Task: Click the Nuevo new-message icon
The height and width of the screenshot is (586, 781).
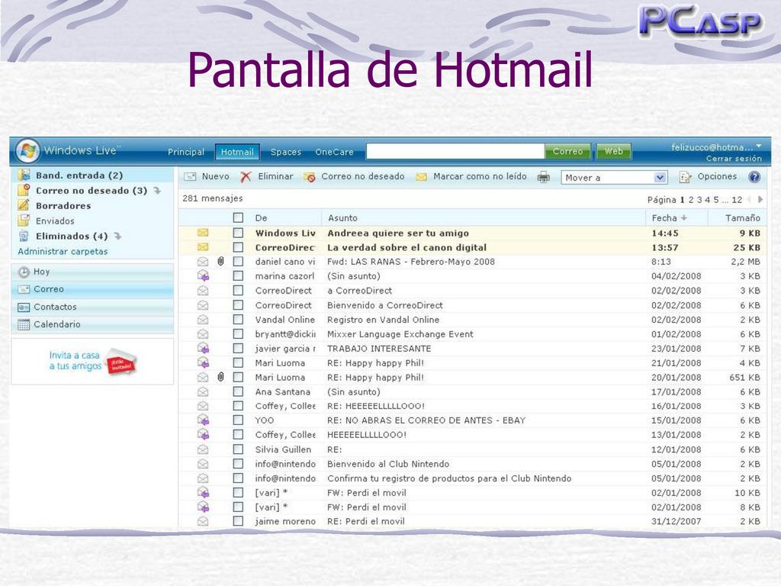Action: 190,176
